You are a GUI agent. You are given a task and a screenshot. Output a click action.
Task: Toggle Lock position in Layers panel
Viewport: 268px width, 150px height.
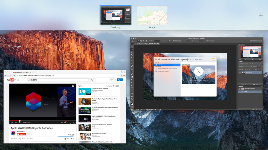(247, 70)
